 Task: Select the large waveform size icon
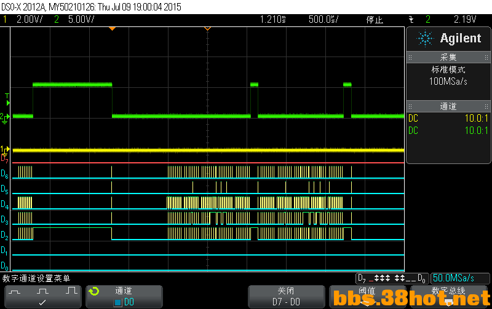tap(71, 291)
